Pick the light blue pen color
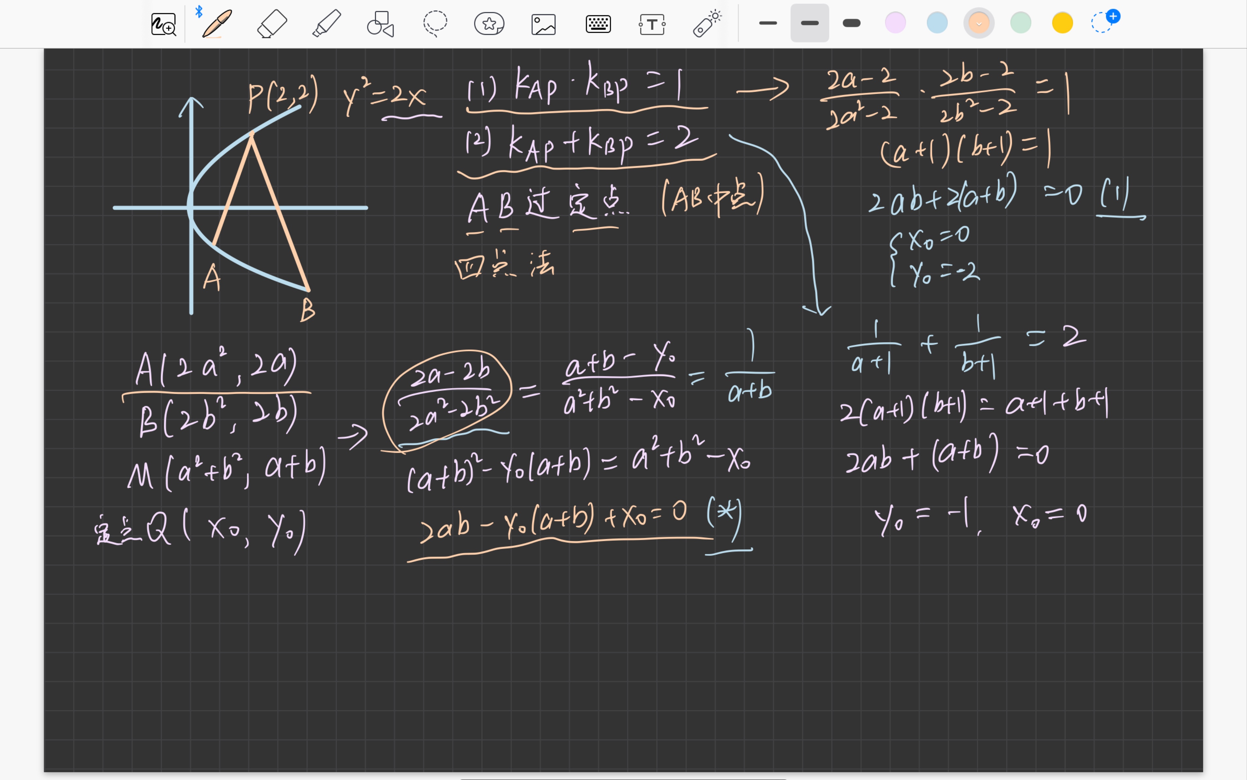The image size is (1247, 780). pos(937,23)
